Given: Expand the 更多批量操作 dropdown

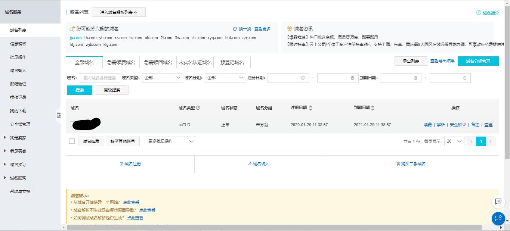Looking at the screenshot, I should pyautogui.click(x=170, y=141).
